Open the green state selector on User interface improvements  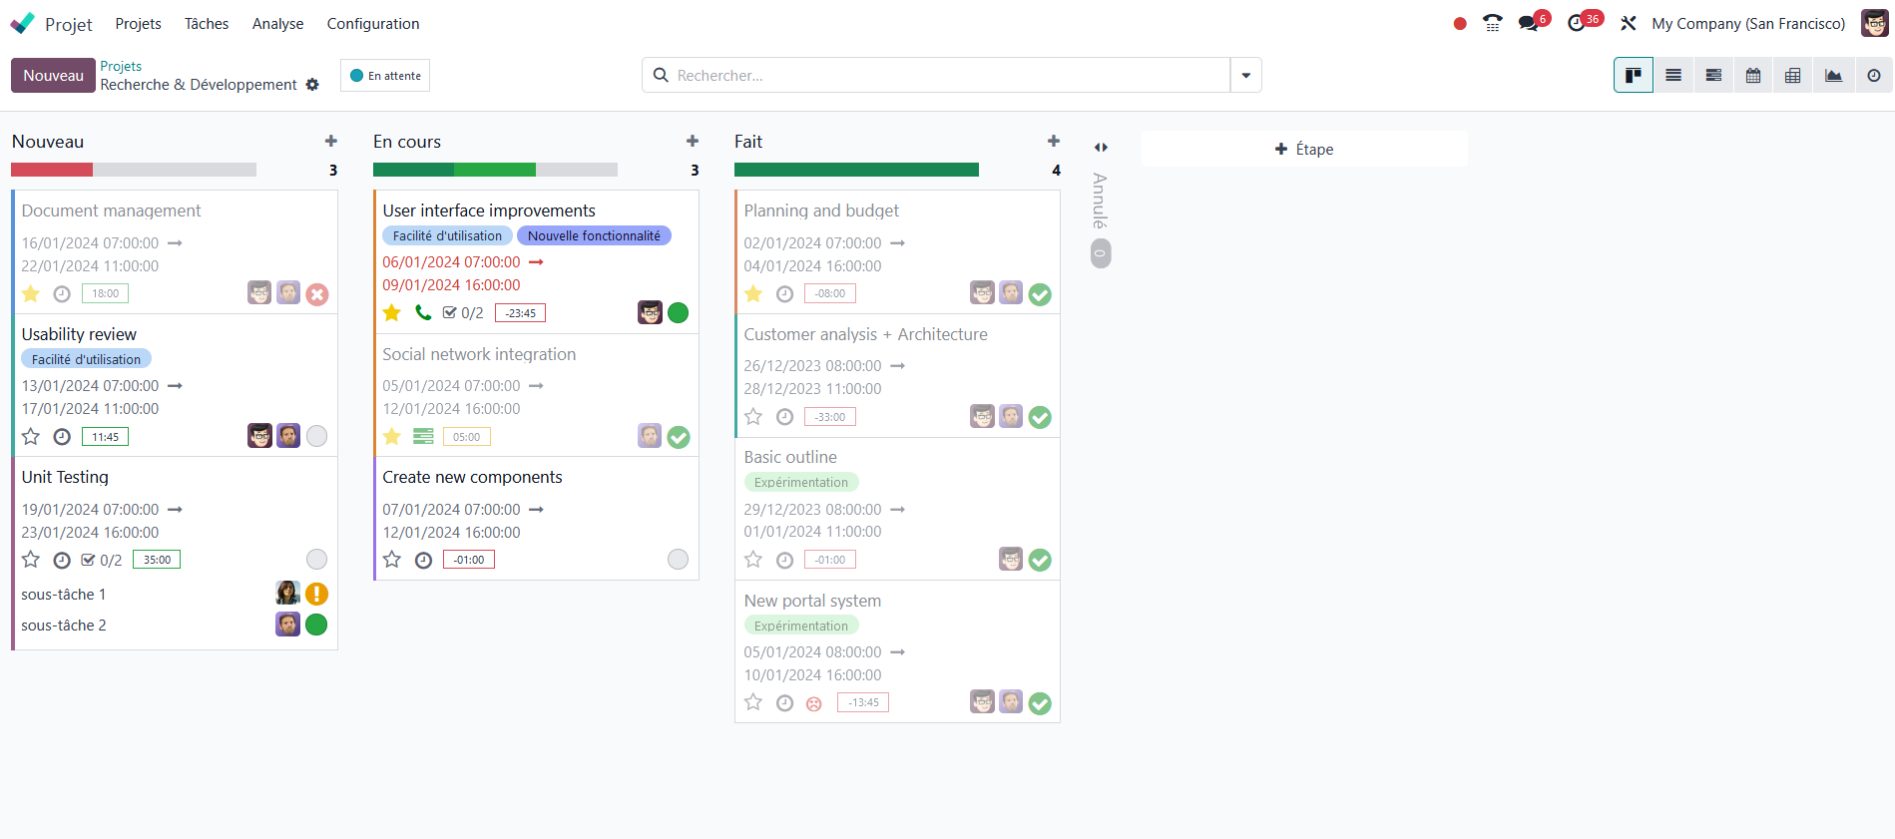coord(678,312)
